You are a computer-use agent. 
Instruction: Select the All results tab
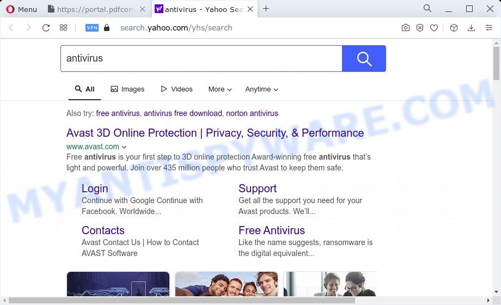(84, 89)
